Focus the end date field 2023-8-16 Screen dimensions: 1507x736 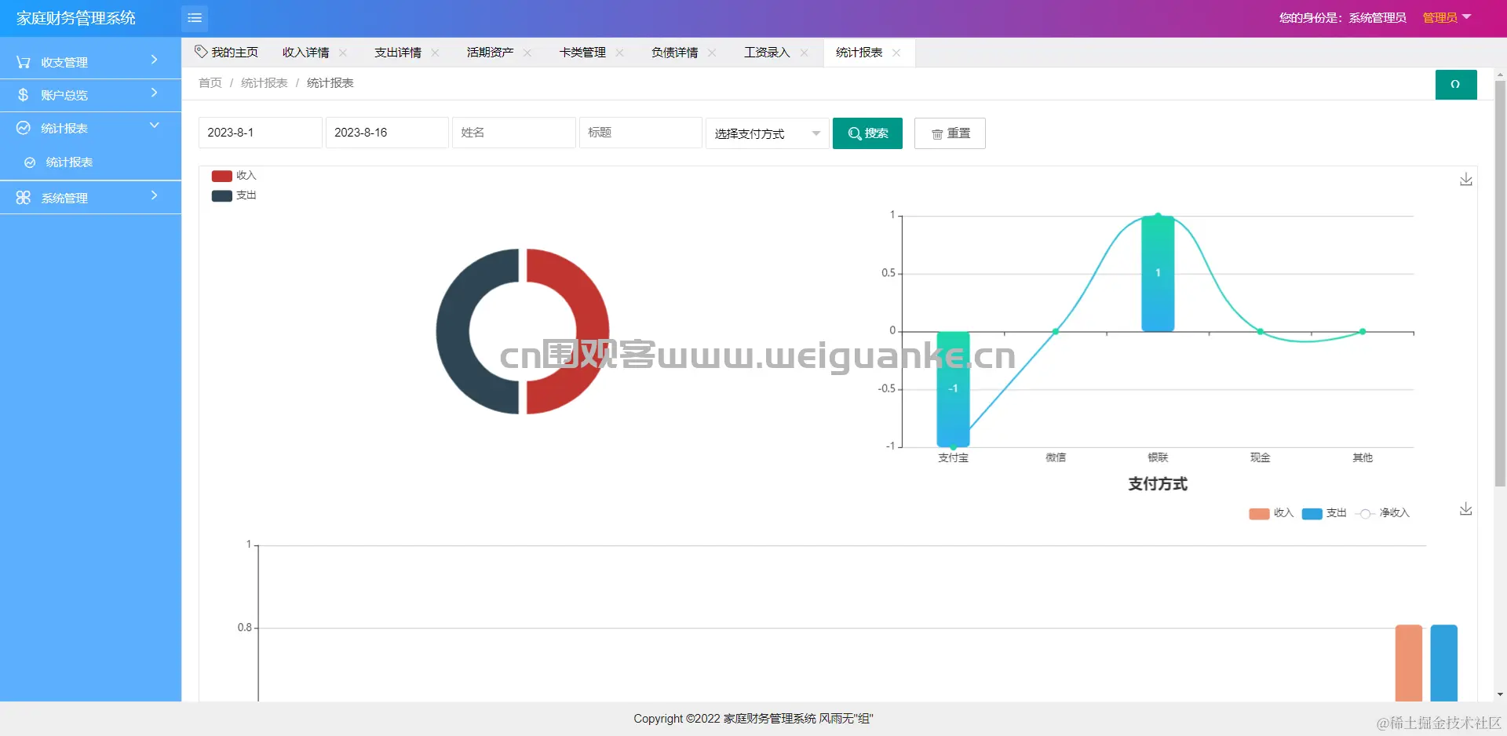coord(387,133)
